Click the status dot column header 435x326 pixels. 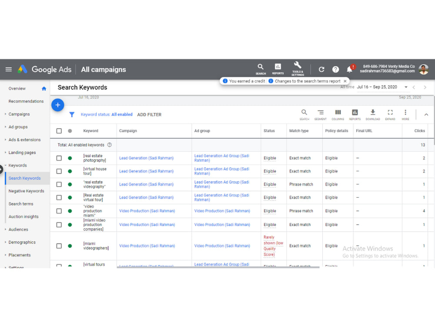coord(70,131)
